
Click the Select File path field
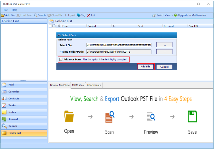tap(119, 45)
